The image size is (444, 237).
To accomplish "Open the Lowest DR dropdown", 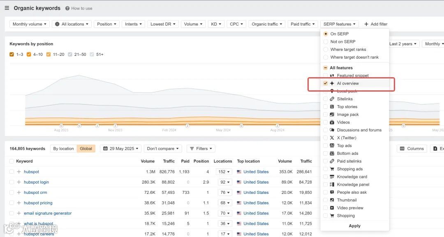I will click(x=163, y=24).
